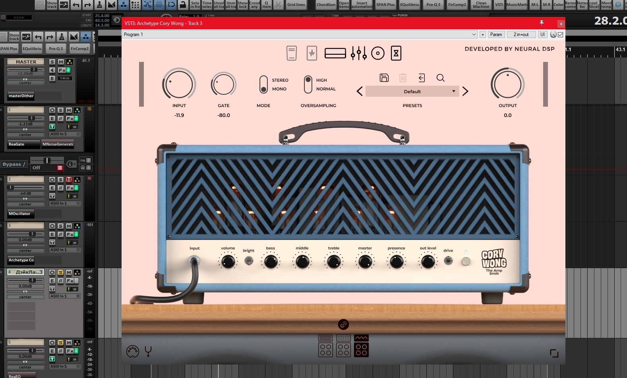Open track 2 input selector ASIO In 1
Viewport: 627px width, 378px height.
(x=65, y=203)
